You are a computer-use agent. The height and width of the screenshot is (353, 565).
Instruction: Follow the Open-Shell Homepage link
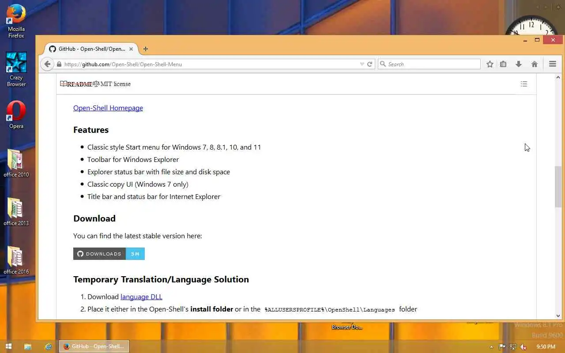(x=108, y=108)
